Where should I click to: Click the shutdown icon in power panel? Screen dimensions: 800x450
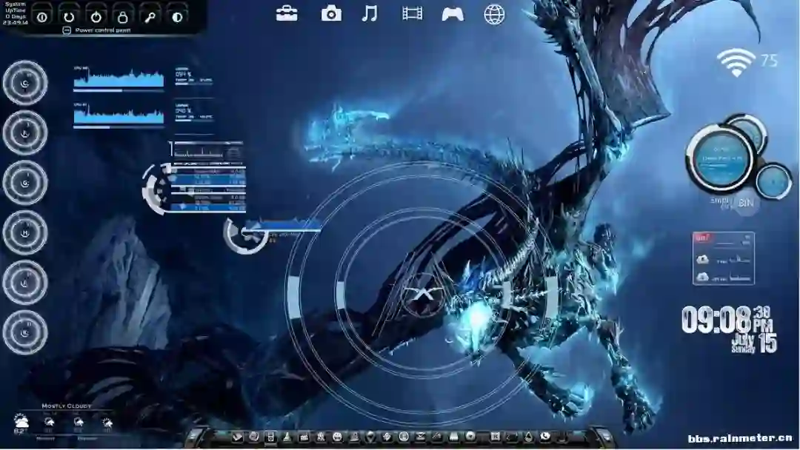point(41,17)
